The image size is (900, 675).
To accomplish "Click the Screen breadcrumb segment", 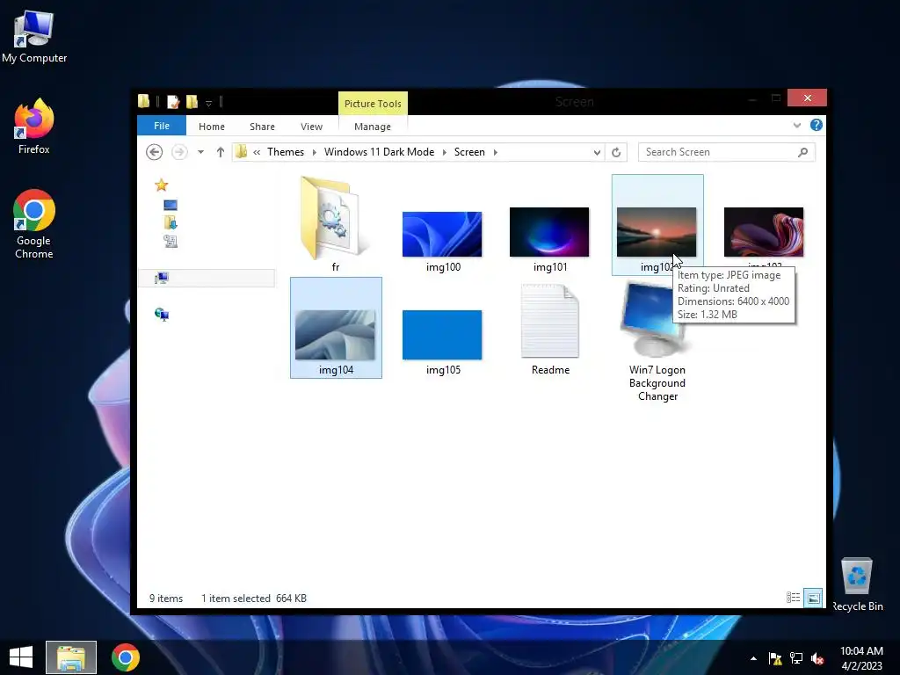I will pos(469,152).
